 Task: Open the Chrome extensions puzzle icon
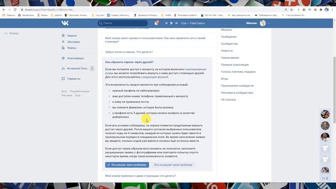tap(321, 9)
